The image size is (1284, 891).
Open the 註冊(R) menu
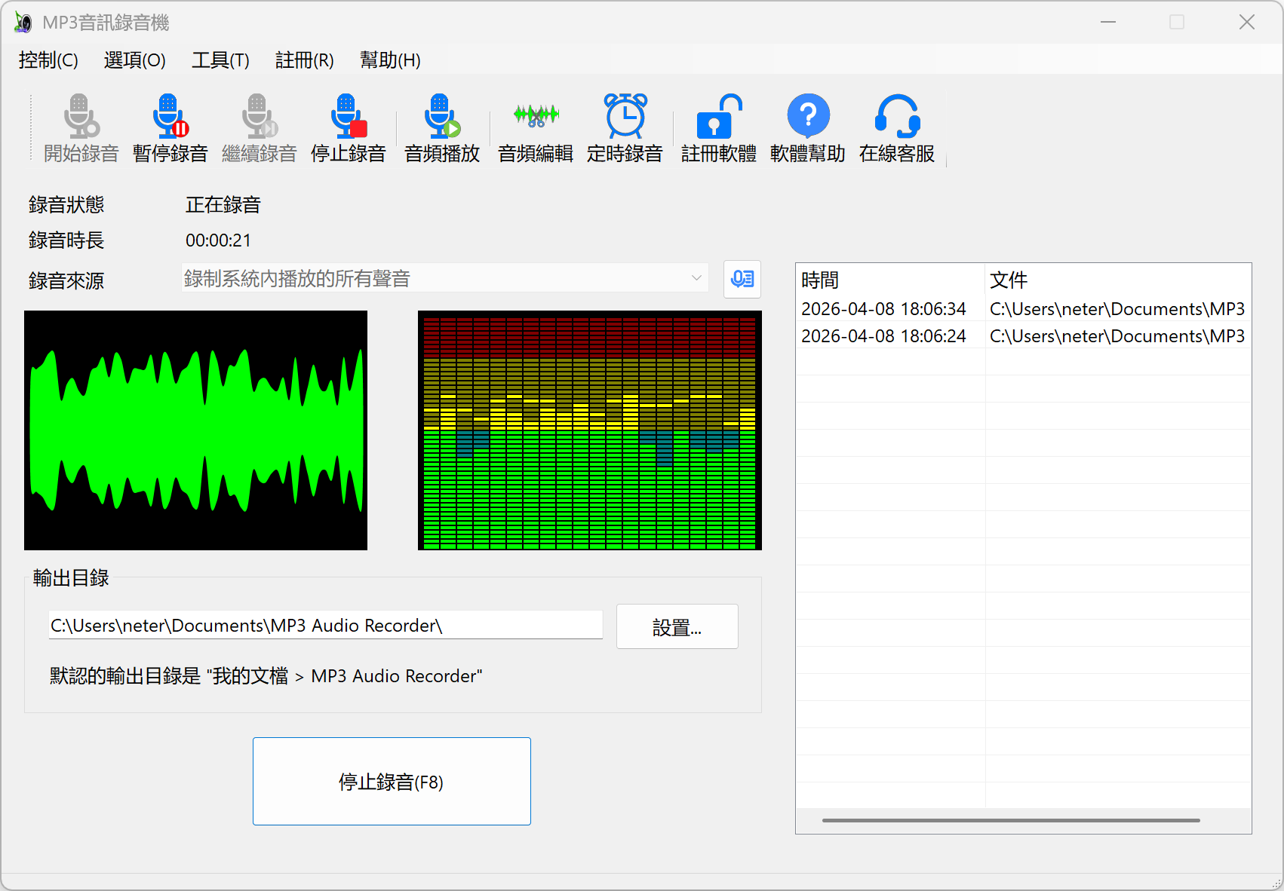pos(305,60)
